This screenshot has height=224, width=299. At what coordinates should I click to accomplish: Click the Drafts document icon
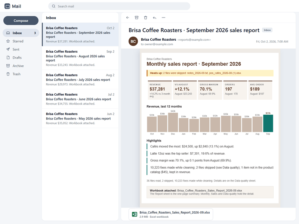(8, 57)
